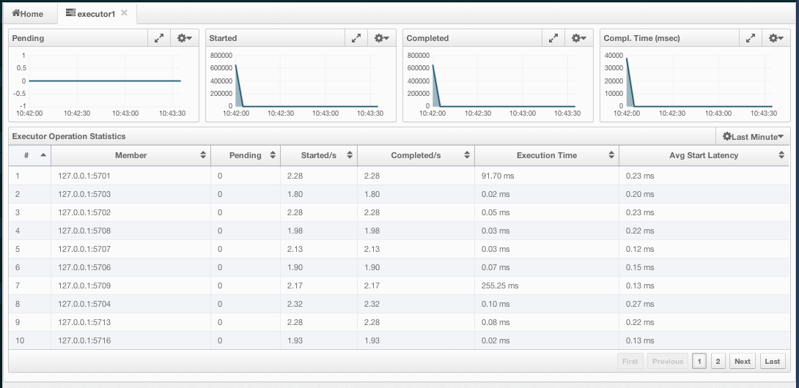
Task: Sort table by Member column
Action: click(x=130, y=155)
